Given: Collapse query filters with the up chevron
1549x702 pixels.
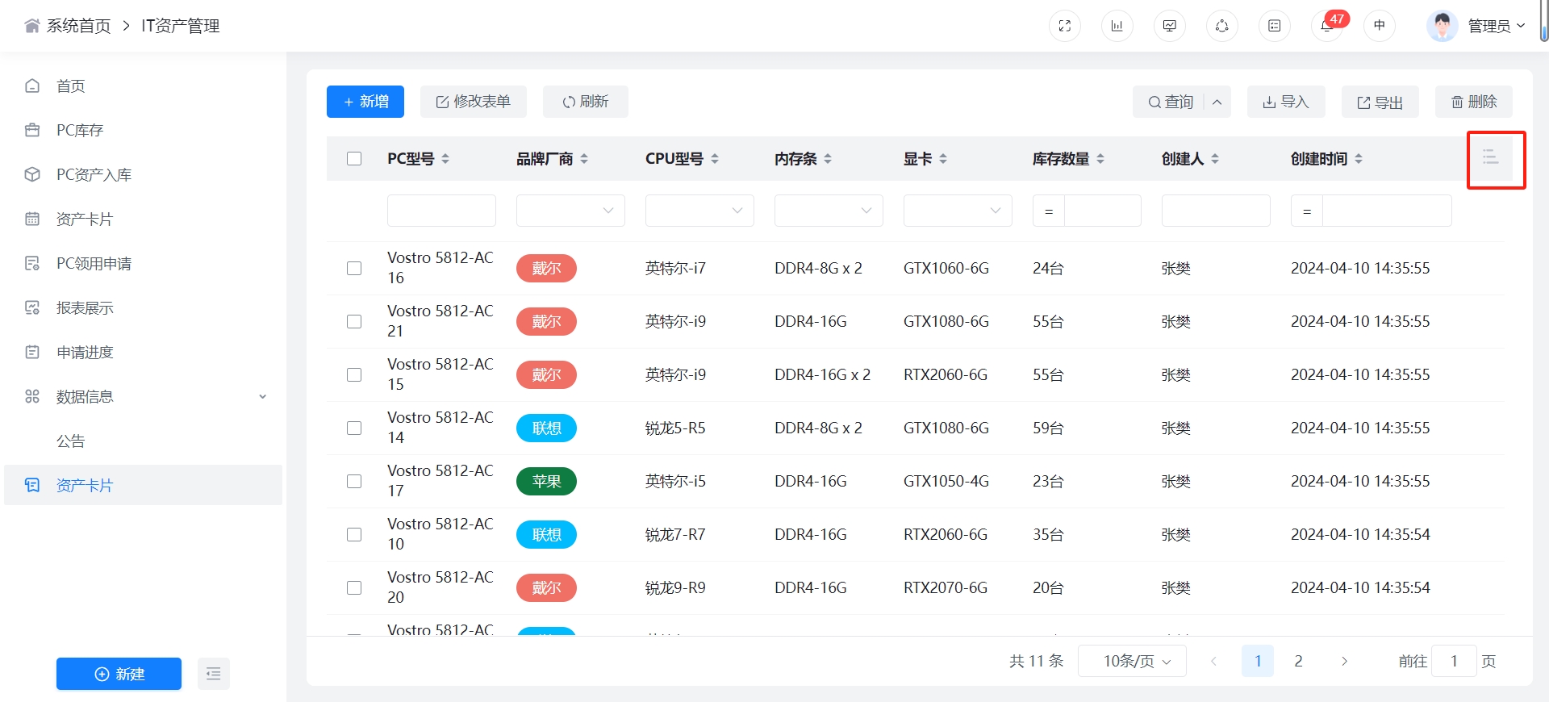Looking at the screenshot, I should click(x=1217, y=102).
